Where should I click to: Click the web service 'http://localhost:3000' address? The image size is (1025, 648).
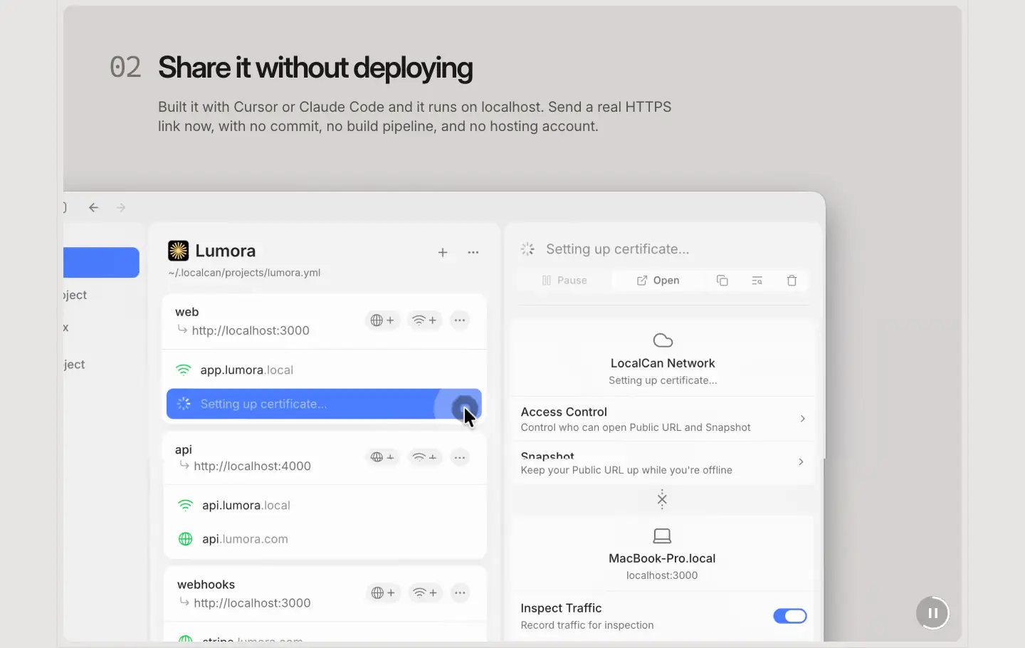click(251, 330)
